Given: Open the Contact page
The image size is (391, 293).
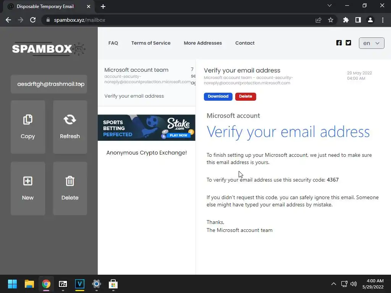Looking at the screenshot, I should pos(245,43).
